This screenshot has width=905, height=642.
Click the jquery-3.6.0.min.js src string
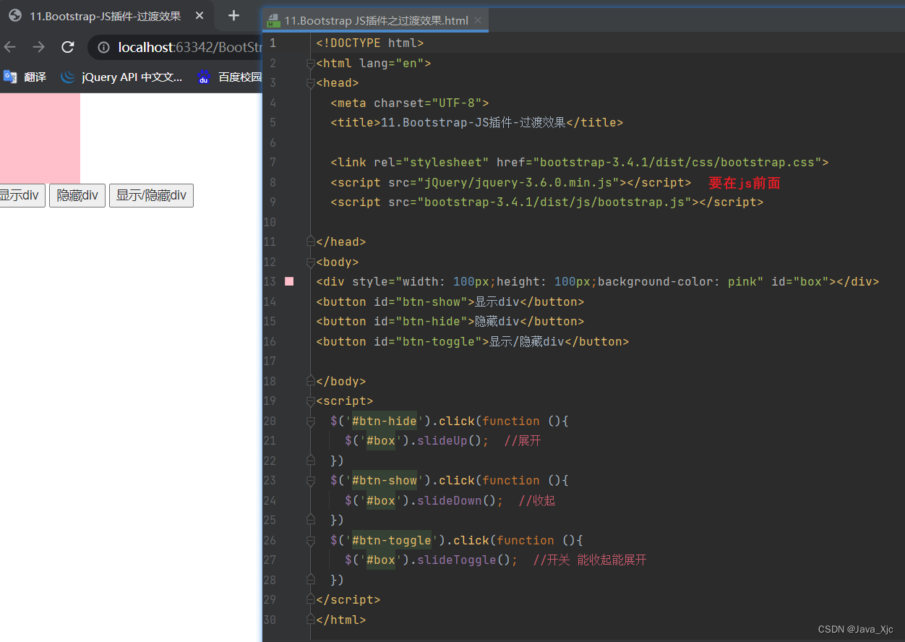click(518, 182)
